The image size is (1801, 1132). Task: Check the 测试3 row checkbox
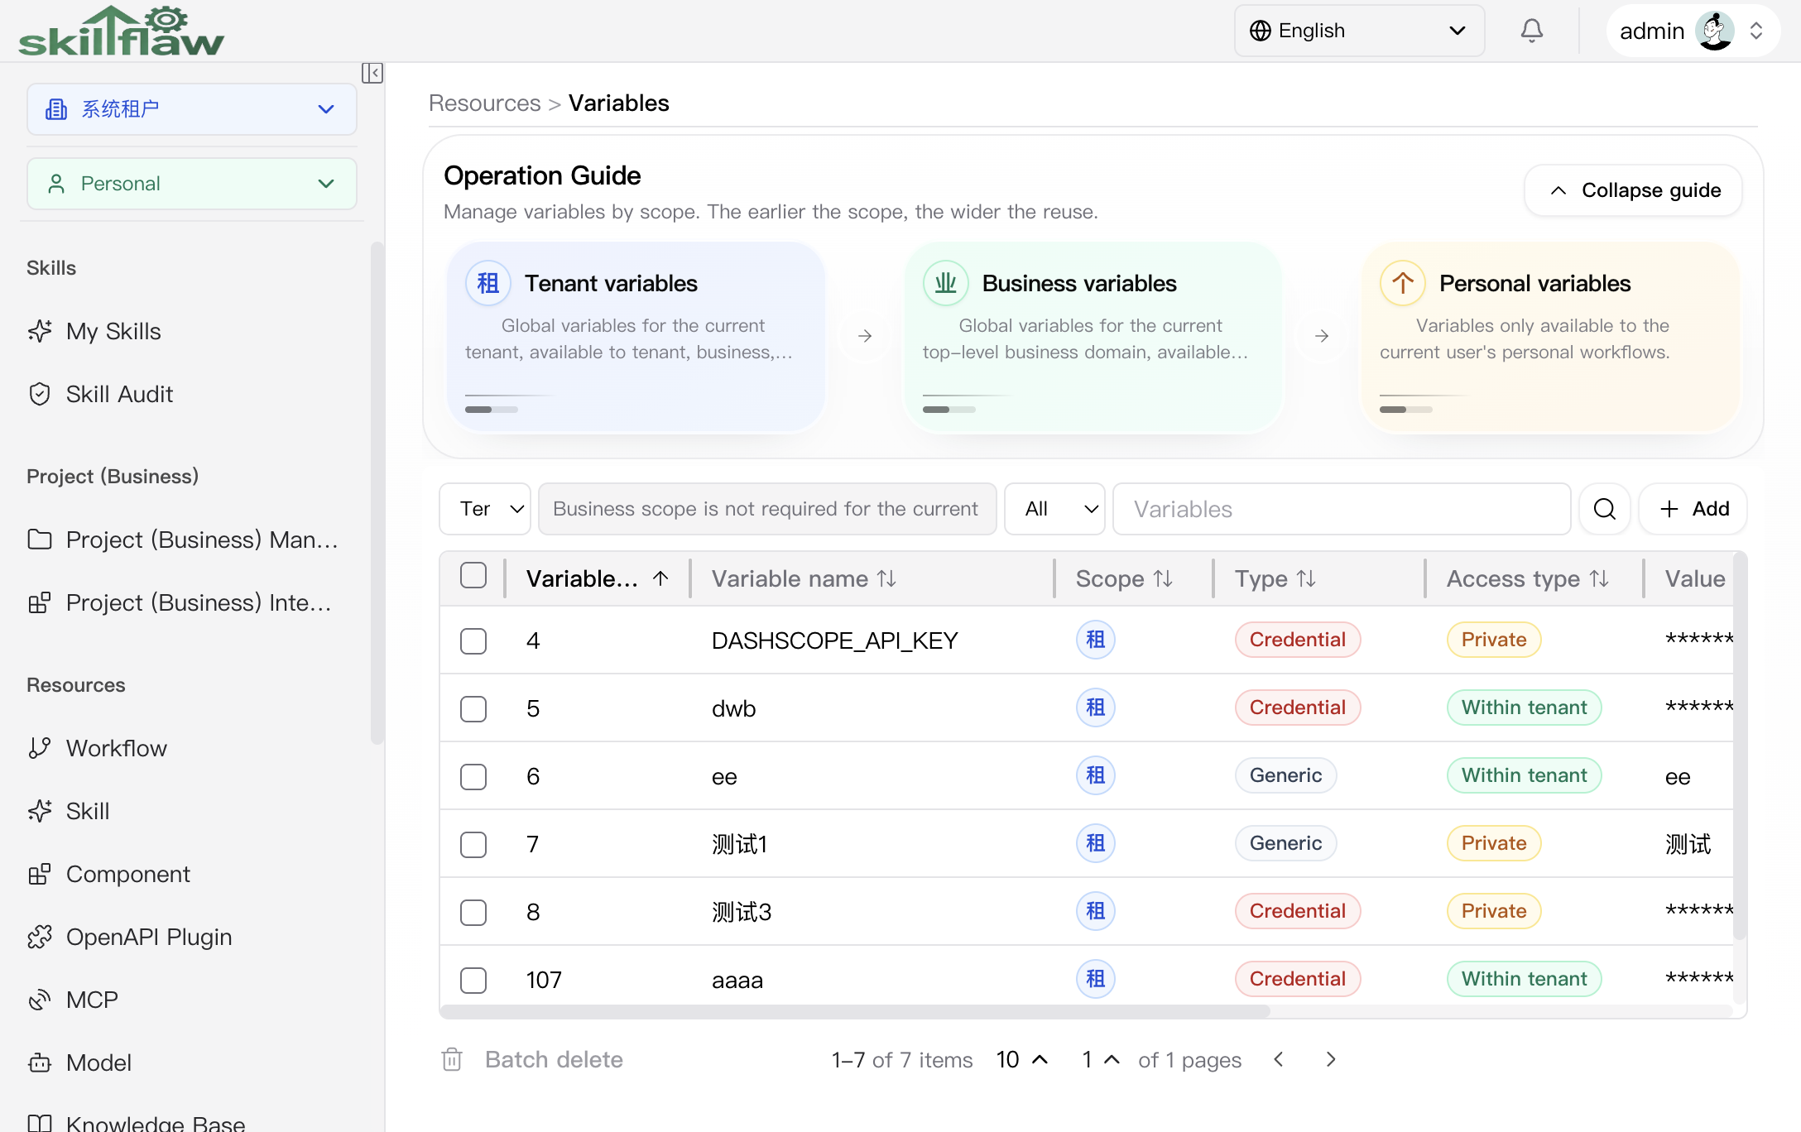click(x=473, y=913)
